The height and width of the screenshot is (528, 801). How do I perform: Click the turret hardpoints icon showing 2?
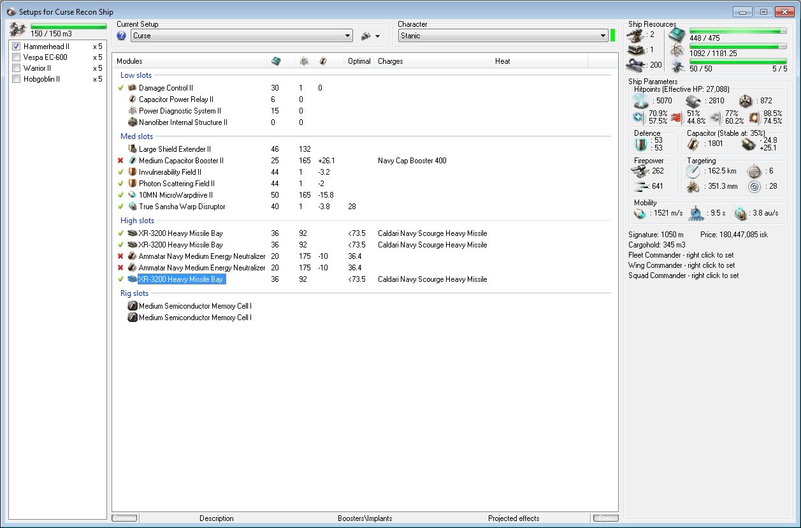coord(636,34)
